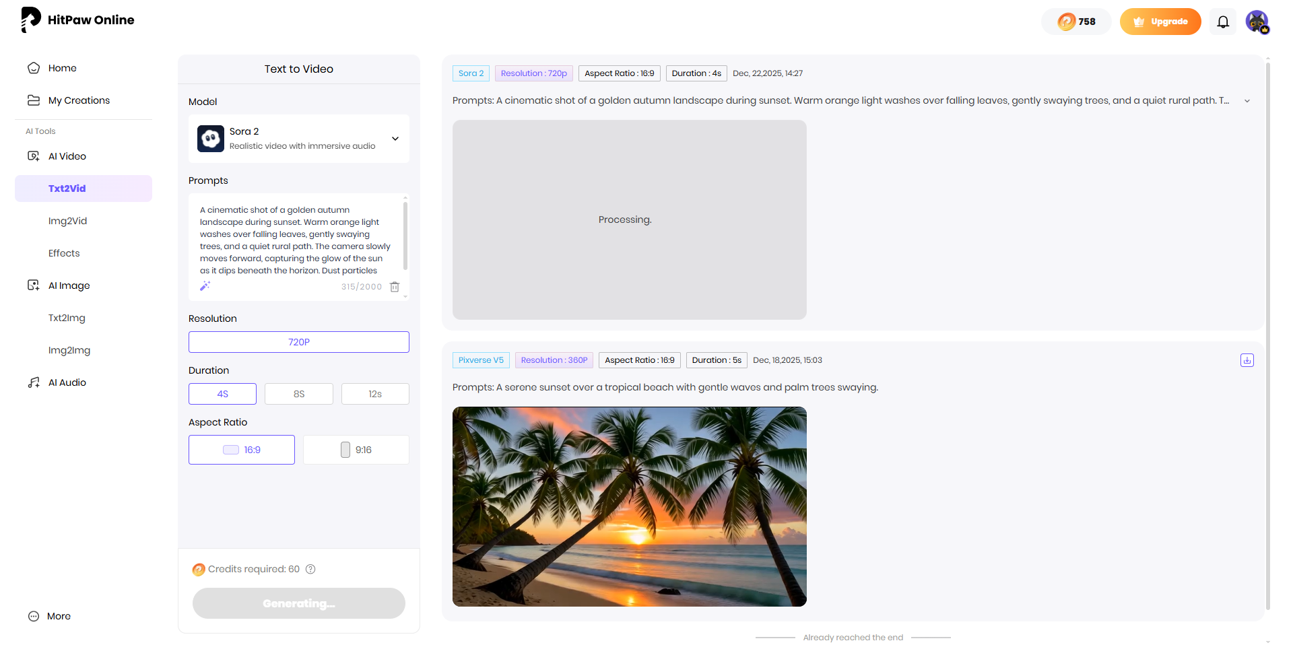This screenshot has width=1293, height=645.
Task: Click the magic wand prompt enhancer
Action: (x=205, y=286)
